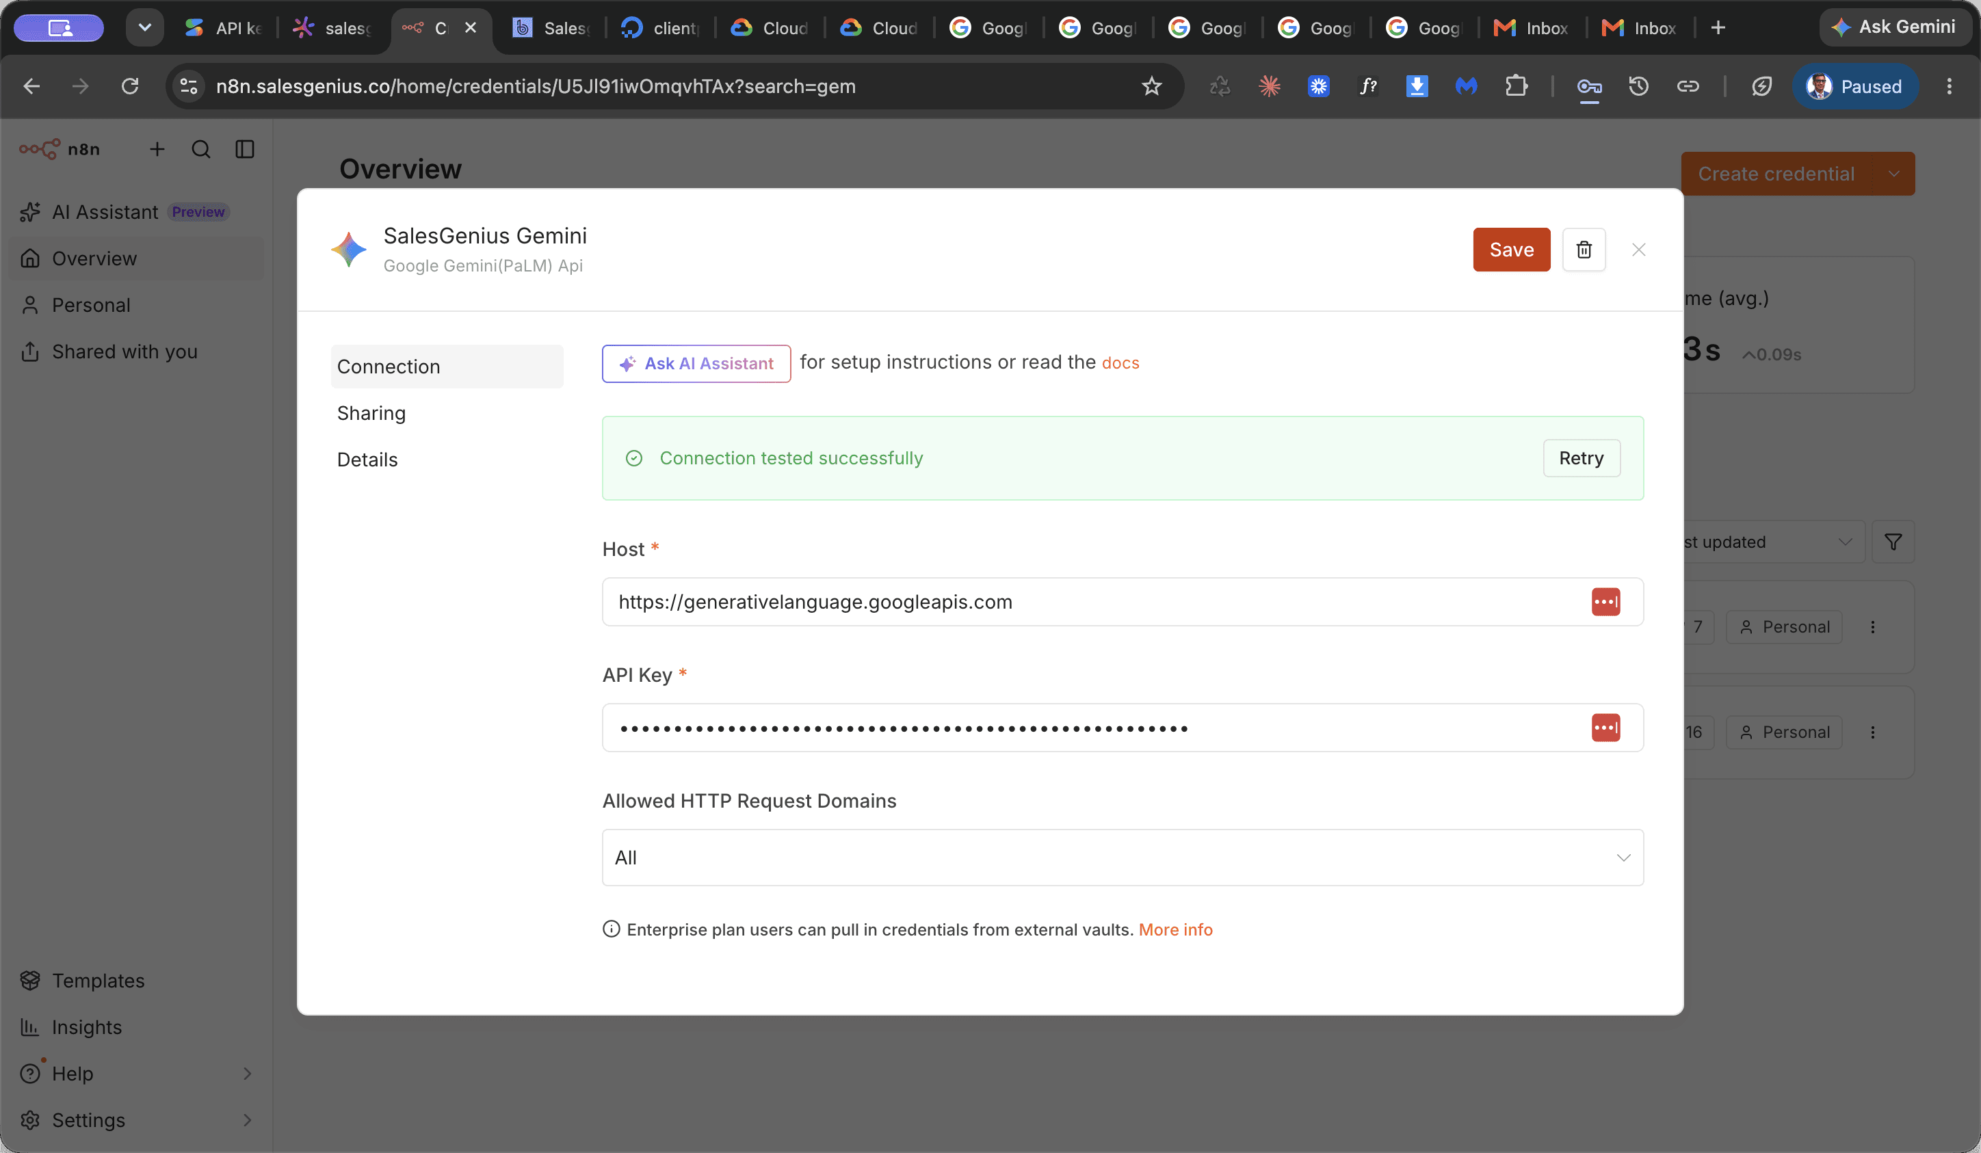
Task: Open the browser extensions puzzle icon
Action: [x=1517, y=86]
